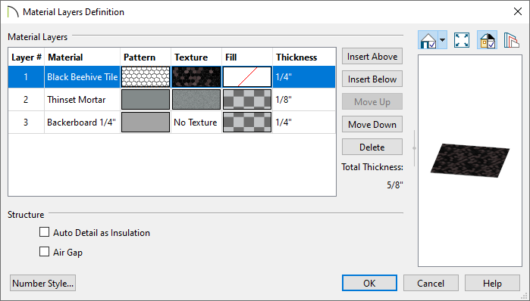The width and height of the screenshot is (530, 301).
Task: Click the Thinset Mortar pattern swatch
Action: (x=146, y=99)
